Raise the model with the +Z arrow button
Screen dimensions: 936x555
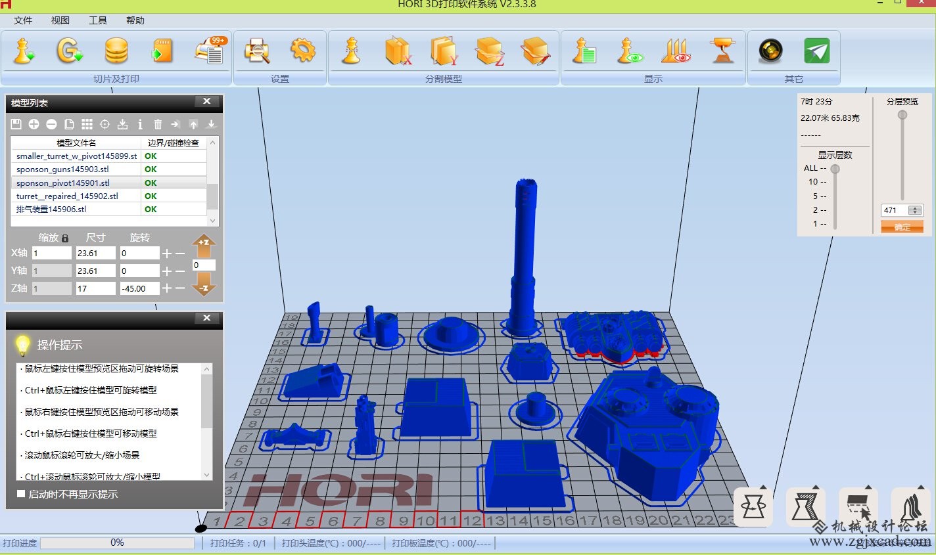point(204,246)
